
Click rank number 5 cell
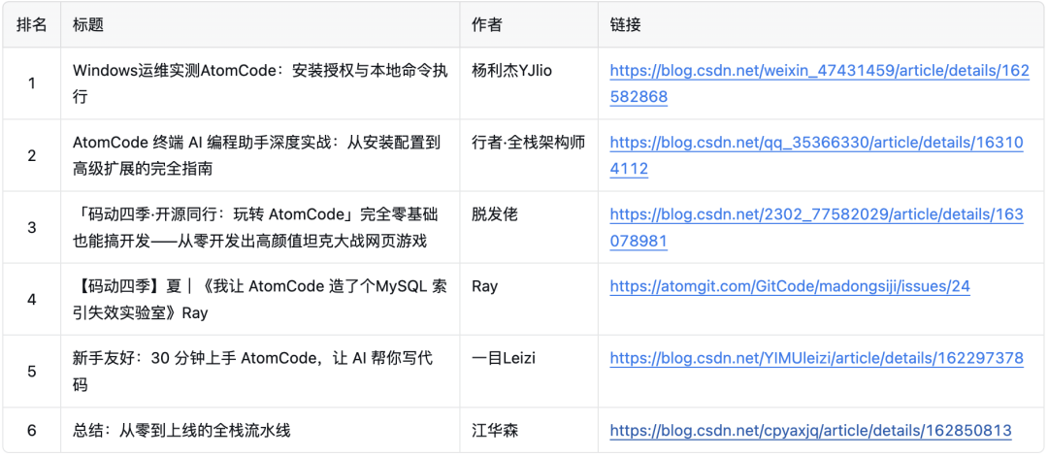click(31, 373)
